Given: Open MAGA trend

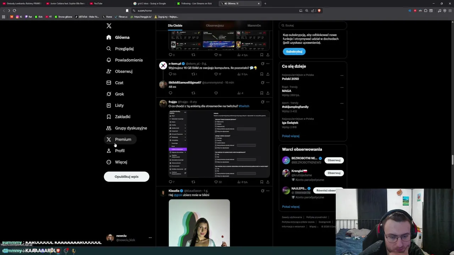Looking at the screenshot, I should click(x=287, y=91).
